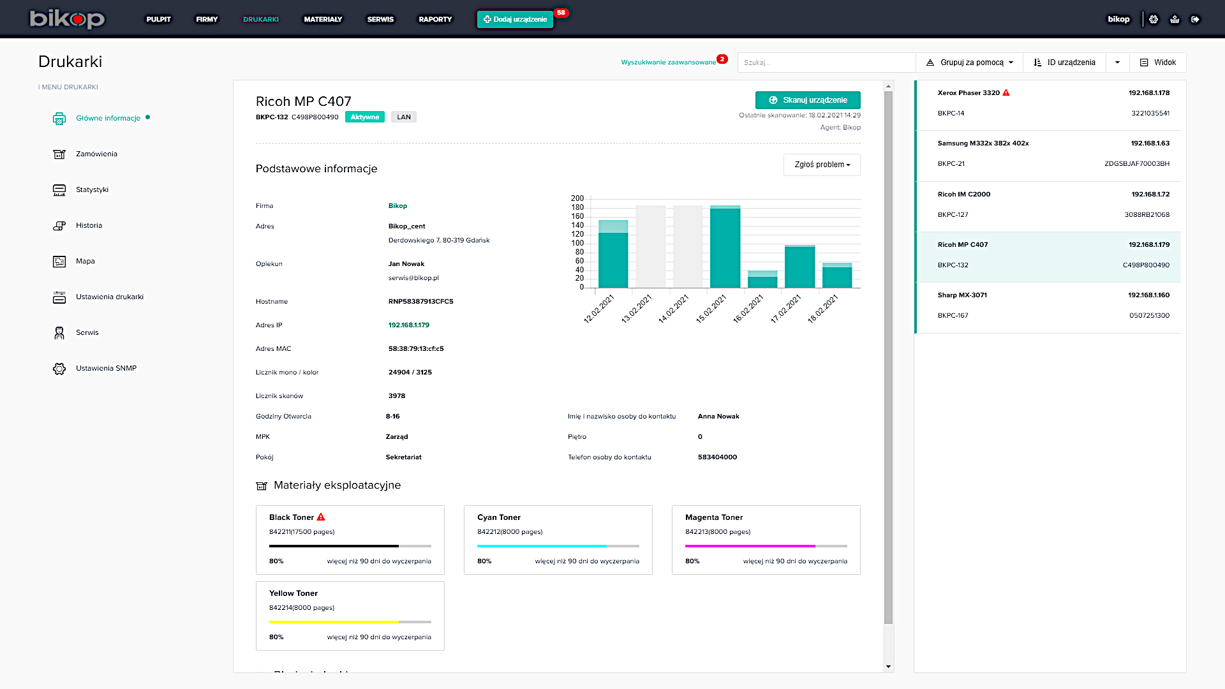1225x689 pixels.
Task: Open Wyszukiwanie zaawansowane link
Action: tap(668, 63)
